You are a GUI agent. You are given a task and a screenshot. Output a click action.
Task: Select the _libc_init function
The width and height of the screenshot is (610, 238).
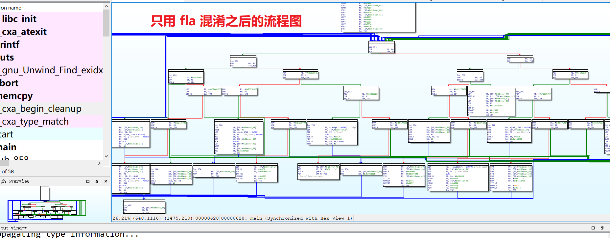[x=51, y=19]
